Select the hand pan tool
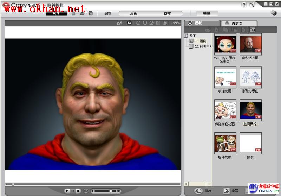Image resolution: width=281 pixels, height=196 pixels. 129,23
